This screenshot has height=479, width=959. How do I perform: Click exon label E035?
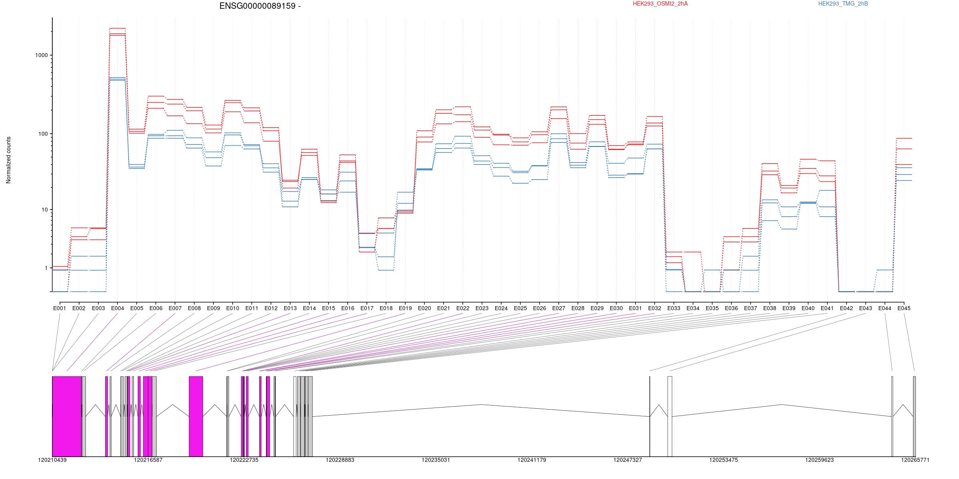[712, 308]
